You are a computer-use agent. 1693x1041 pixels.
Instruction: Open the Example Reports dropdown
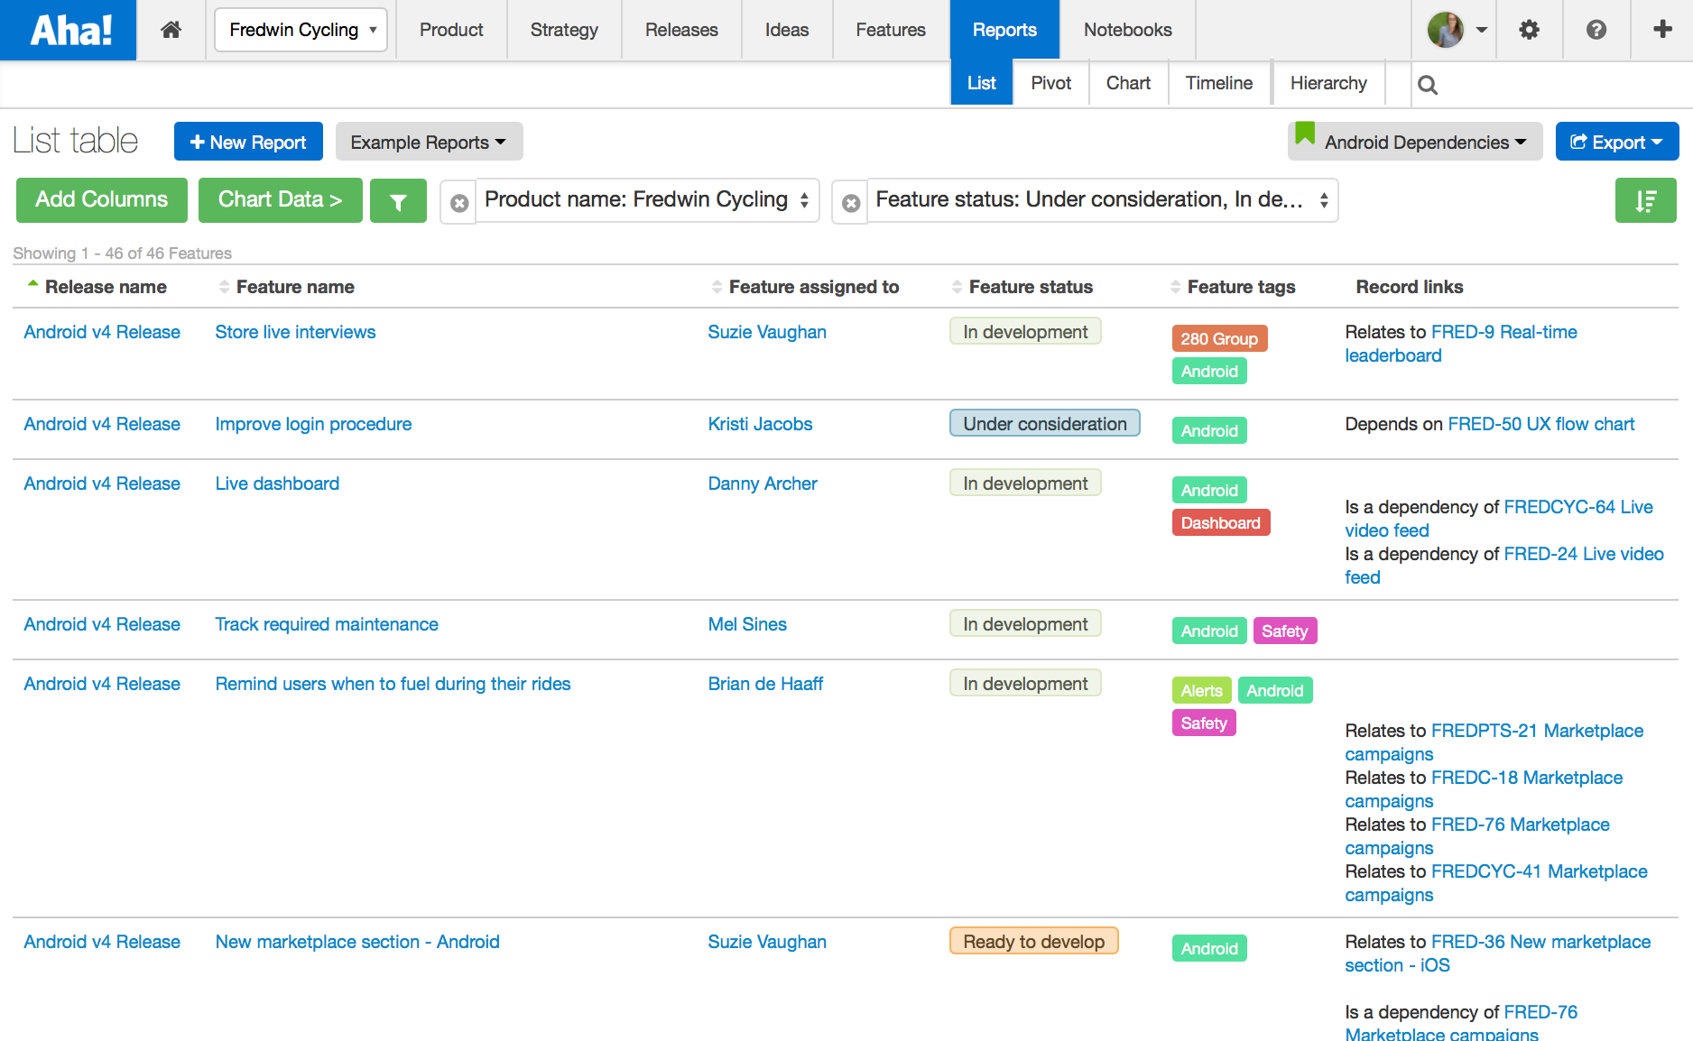coord(429,142)
